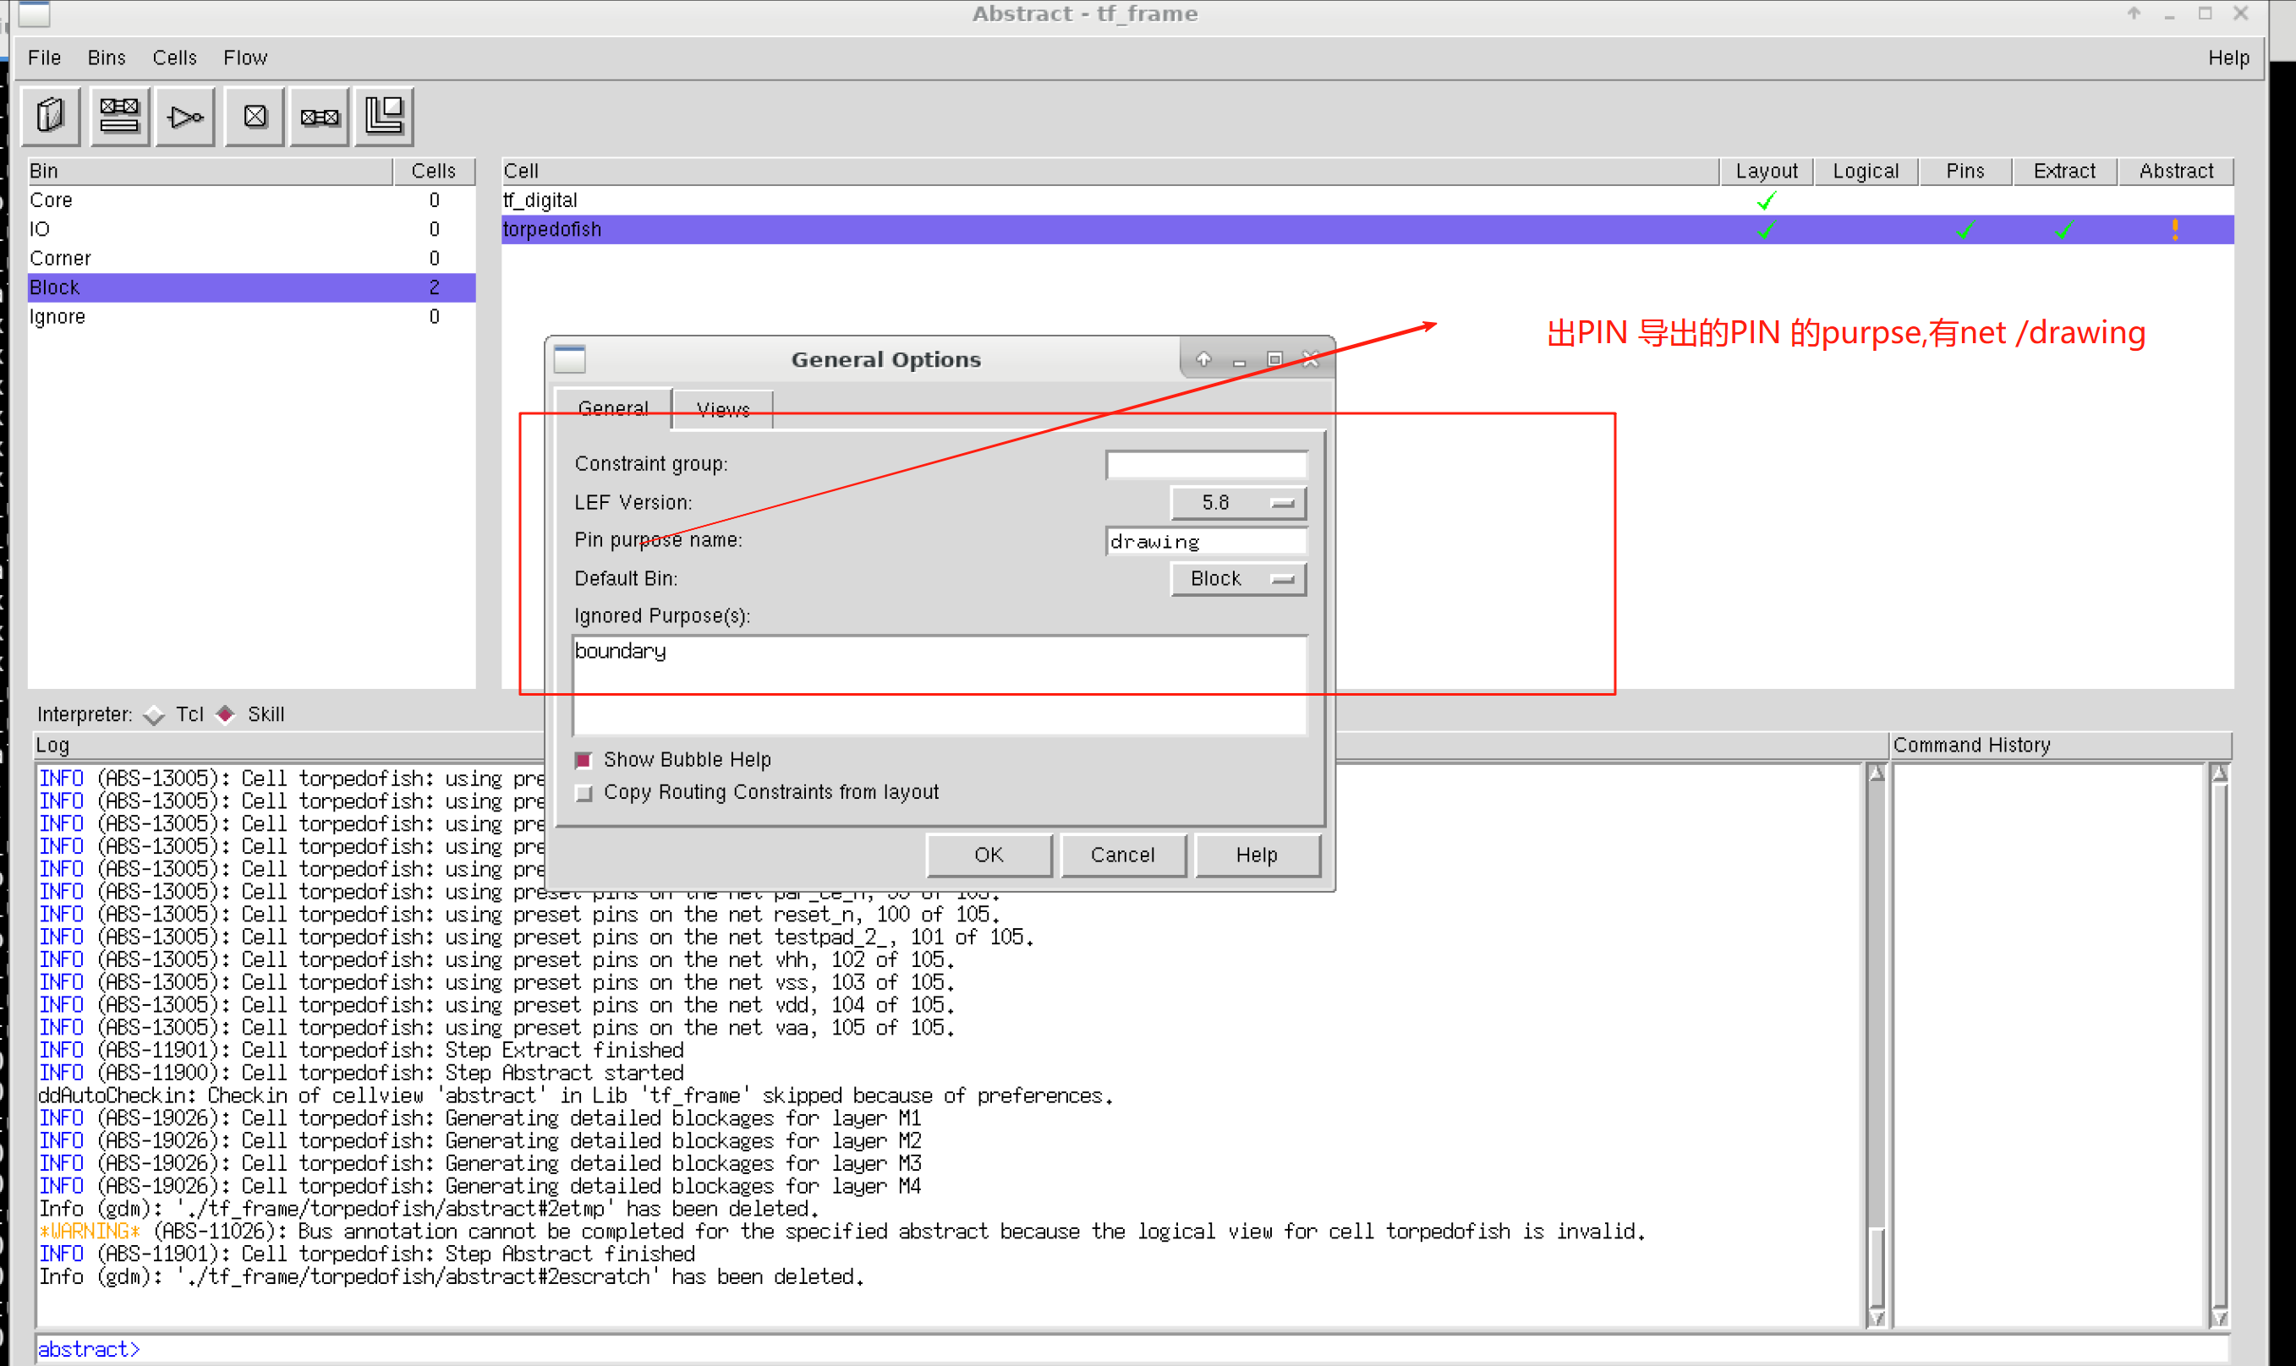Screen dimensions: 2296x1366
Task: Click the Abstract warning mark for torpedofish
Action: (x=2174, y=229)
